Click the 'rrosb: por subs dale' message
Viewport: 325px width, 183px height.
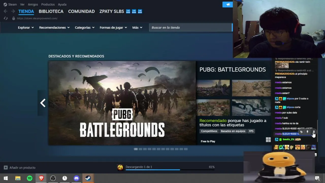click(x=286, y=113)
